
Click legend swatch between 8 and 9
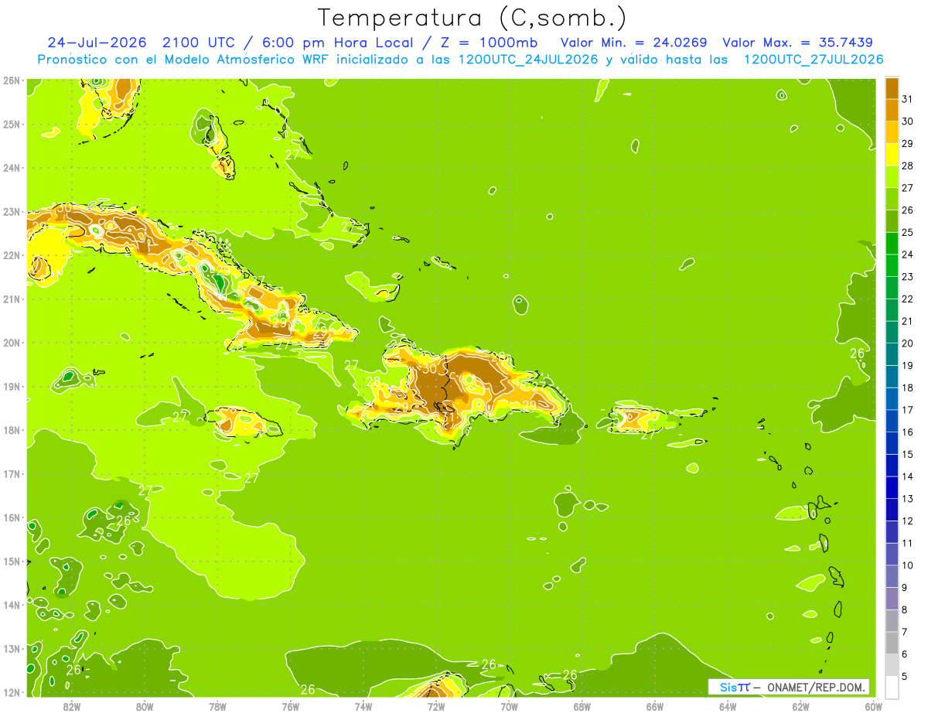(x=892, y=599)
